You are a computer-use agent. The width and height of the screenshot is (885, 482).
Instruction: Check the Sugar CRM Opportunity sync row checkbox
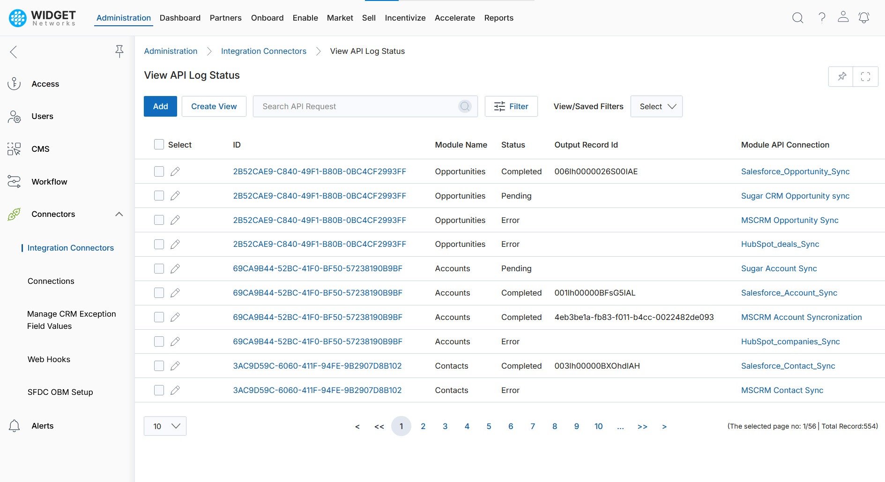(x=159, y=196)
